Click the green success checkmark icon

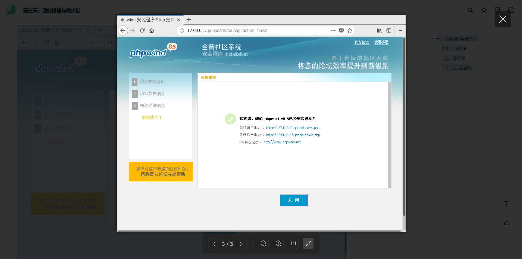(x=230, y=119)
